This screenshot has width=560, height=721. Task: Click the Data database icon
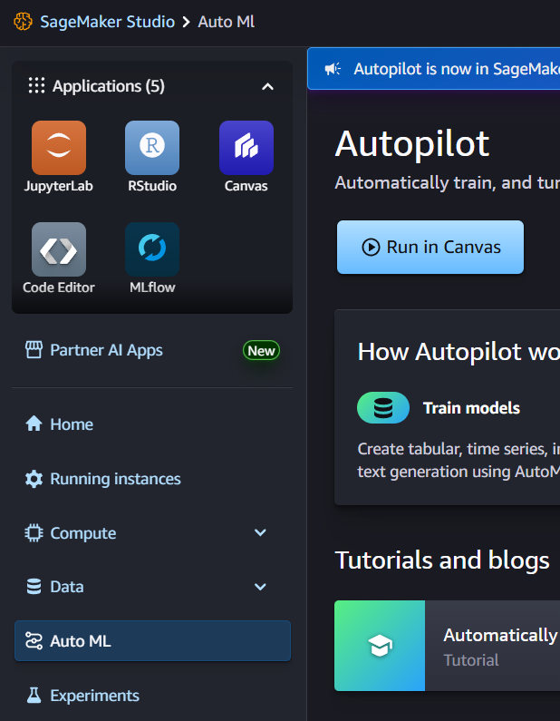[x=34, y=587]
